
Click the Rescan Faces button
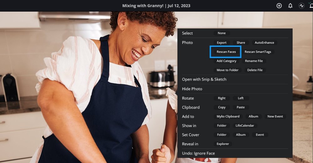coord(226,52)
